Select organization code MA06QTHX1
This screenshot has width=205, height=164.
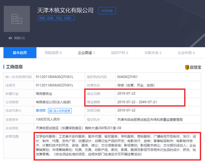coord(127,77)
